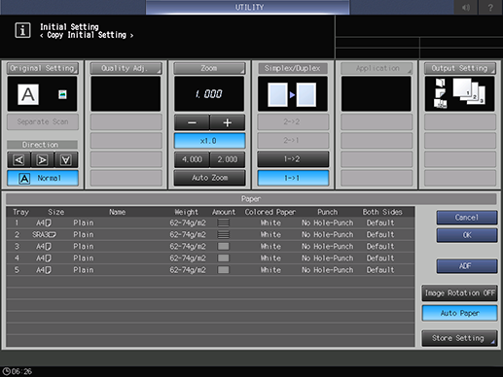Click the 2->1 duplex button
503x377 pixels.
(293, 140)
